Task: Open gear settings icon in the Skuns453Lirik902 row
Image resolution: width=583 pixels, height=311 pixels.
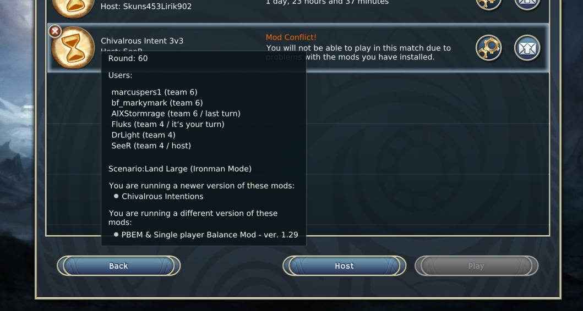Action: pyautogui.click(x=488, y=4)
